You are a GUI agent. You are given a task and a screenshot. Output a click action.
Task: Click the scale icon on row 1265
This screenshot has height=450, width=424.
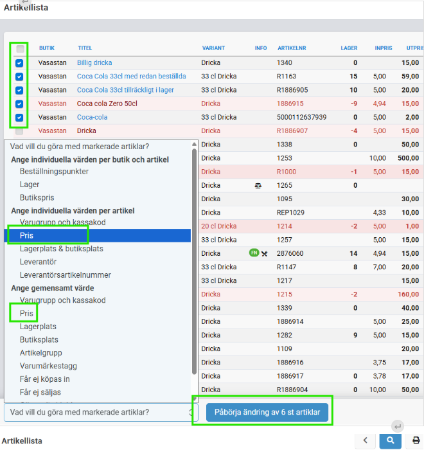click(258, 186)
